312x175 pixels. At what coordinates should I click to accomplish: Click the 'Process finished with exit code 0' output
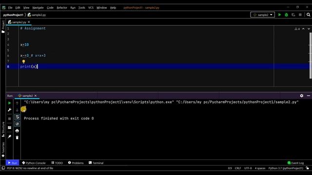[x=58, y=118]
